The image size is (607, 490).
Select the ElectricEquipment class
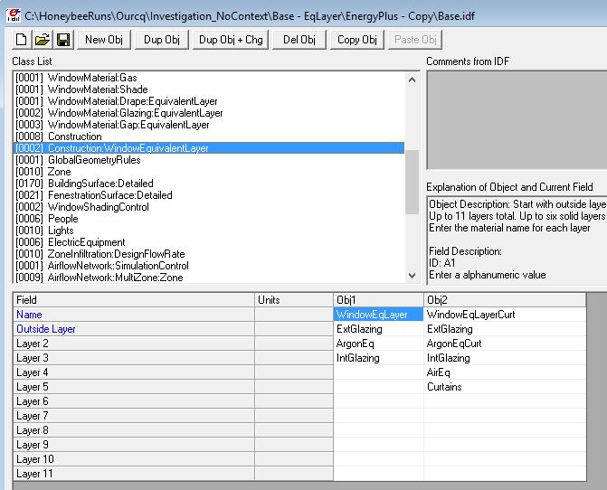click(209, 242)
